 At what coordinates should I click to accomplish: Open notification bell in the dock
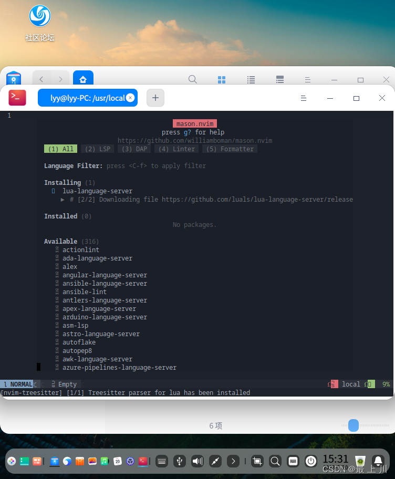click(x=378, y=461)
